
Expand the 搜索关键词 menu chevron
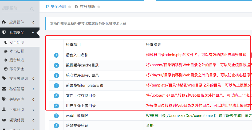pos(33,78)
